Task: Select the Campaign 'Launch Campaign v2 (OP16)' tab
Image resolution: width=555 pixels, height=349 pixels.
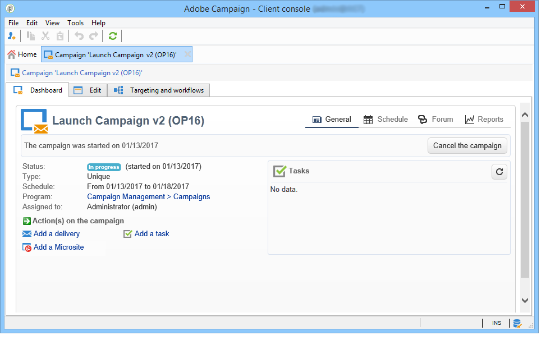Action: click(x=116, y=55)
